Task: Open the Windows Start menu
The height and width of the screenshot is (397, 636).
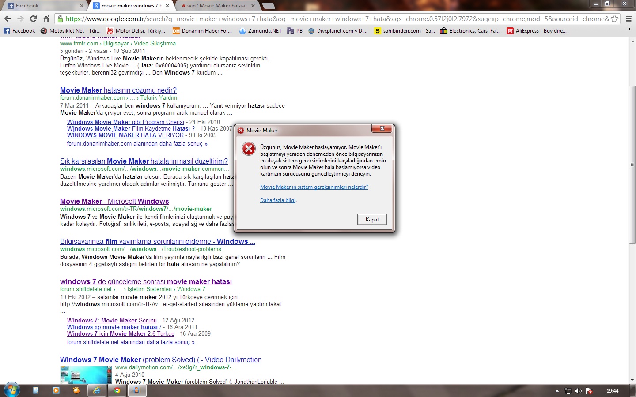Action: pyautogui.click(x=12, y=390)
